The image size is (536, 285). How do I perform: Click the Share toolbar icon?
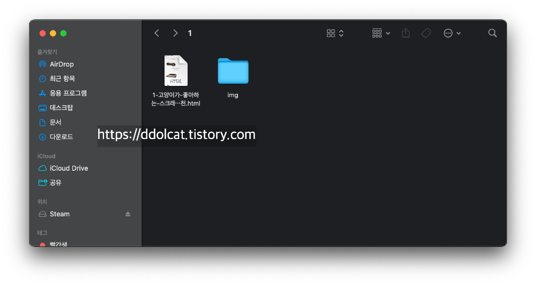[406, 33]
